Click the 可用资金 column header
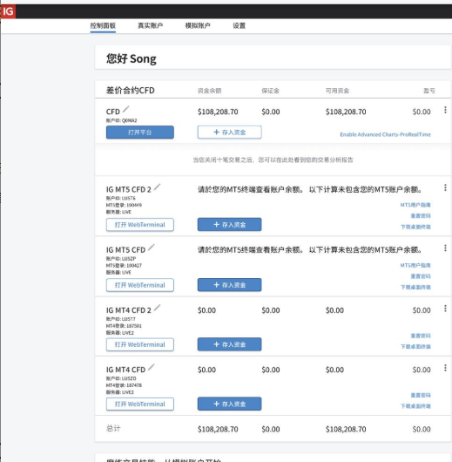This screenshot has width=452, height=462. [x=337, y=91]
